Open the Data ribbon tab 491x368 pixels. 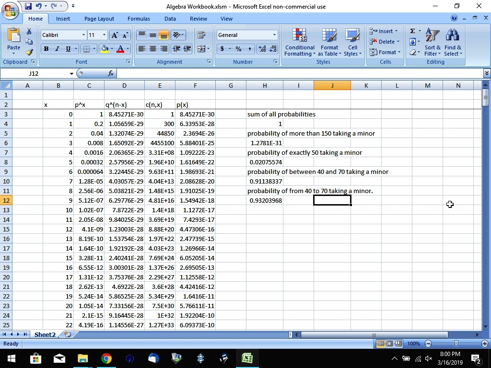pyautogui.click(x=170, y=19)
